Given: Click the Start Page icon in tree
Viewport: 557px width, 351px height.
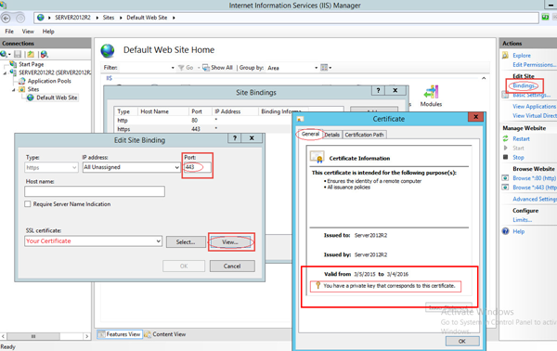Looking at the screenshot, I should [13, 64].
